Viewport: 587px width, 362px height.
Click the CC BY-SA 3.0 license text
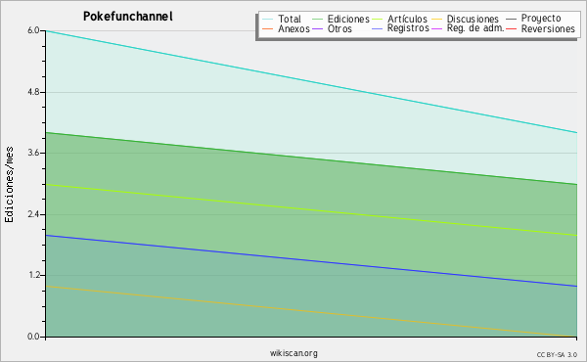pyautogui.click(x=557, y=355)
